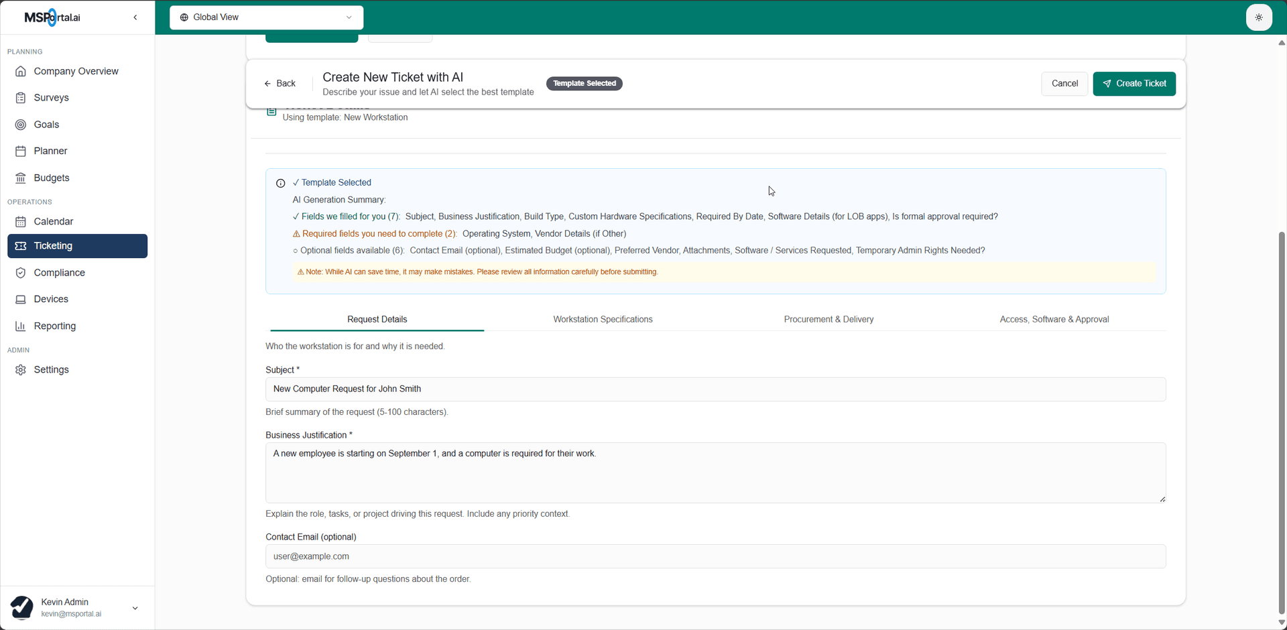1287x630 pixels.
Task: Select the Access, Software & Approval tab
Action: 1054,320
